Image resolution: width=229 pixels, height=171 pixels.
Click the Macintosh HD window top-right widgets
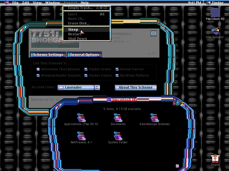coord(178,103)
